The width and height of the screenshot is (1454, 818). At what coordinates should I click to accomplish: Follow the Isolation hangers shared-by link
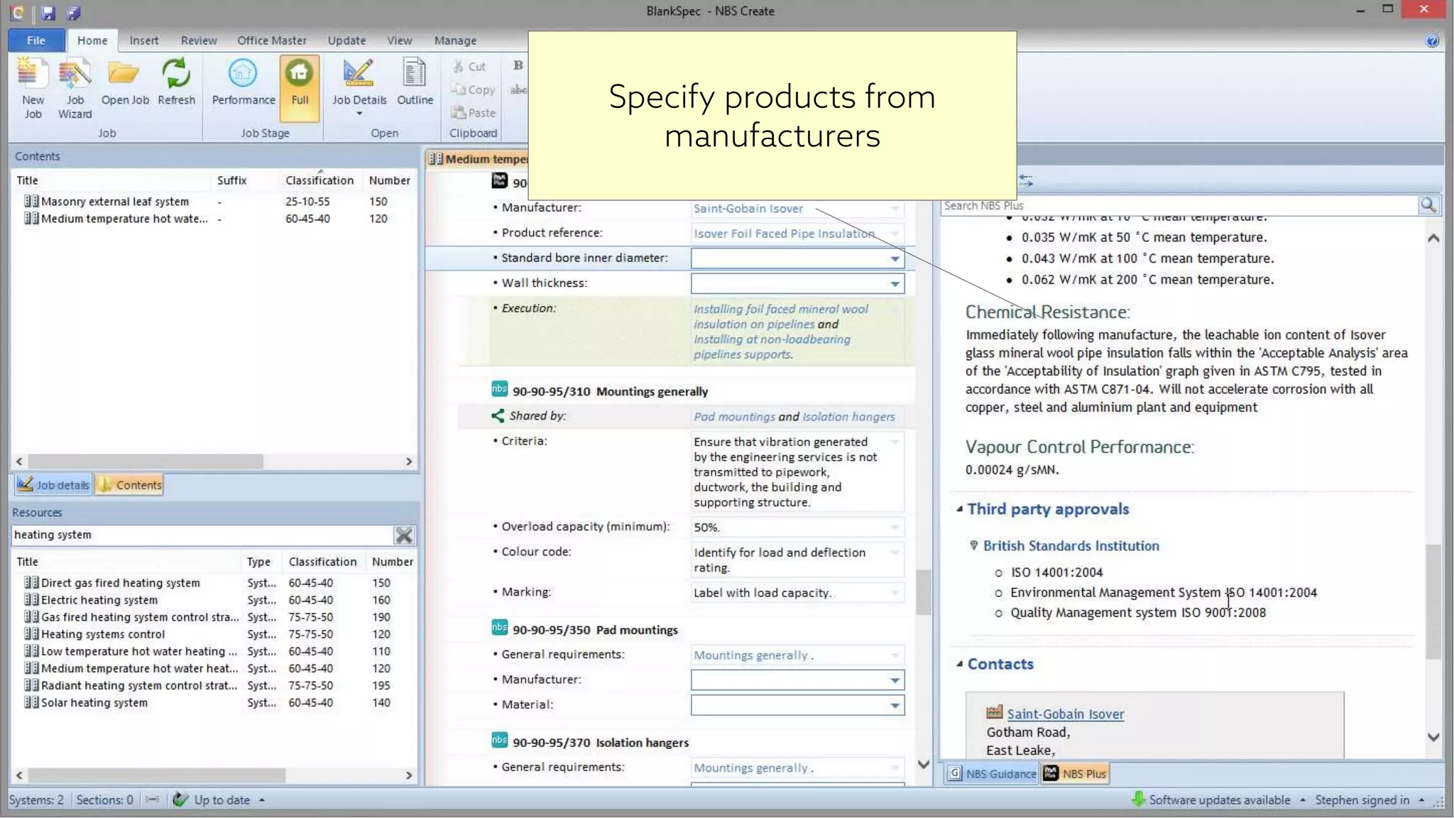pyautogui.click(x=848, y=417)
